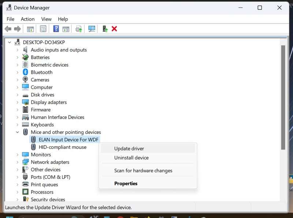Expand Audio inputs and outputs
Screen dimensions: 293x218
(x=17, y=50)
